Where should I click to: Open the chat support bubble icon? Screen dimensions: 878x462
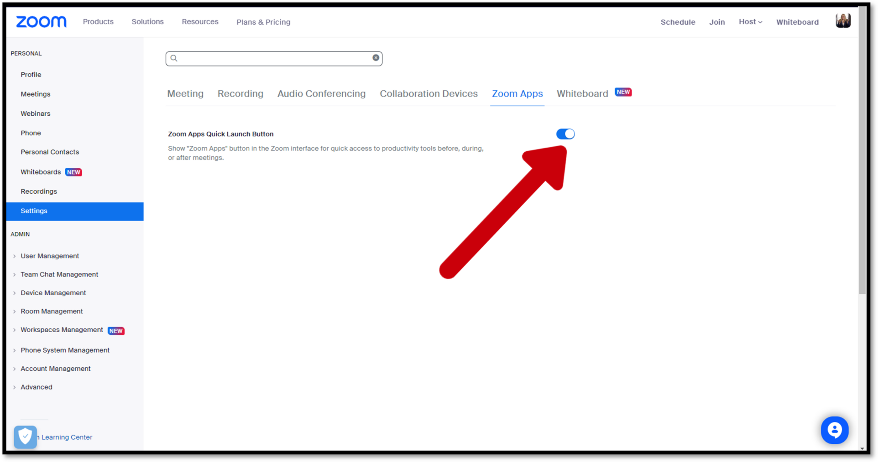pos(834,430)
